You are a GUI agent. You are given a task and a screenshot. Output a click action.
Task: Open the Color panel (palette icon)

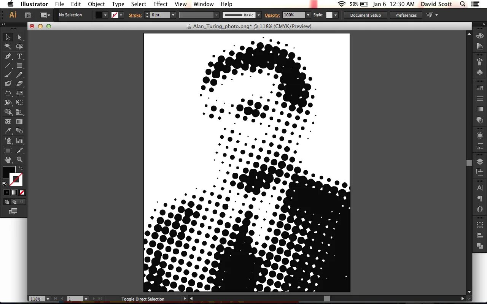[x=480, y=36]
